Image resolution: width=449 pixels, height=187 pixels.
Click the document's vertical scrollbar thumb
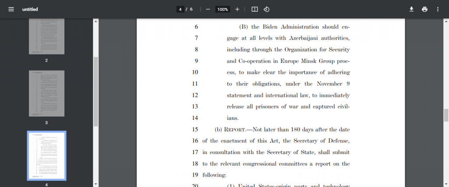pyautogui.click(x=446, y=115)
